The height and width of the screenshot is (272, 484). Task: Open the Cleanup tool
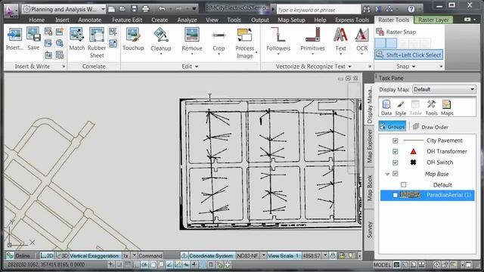click(161, 35)
